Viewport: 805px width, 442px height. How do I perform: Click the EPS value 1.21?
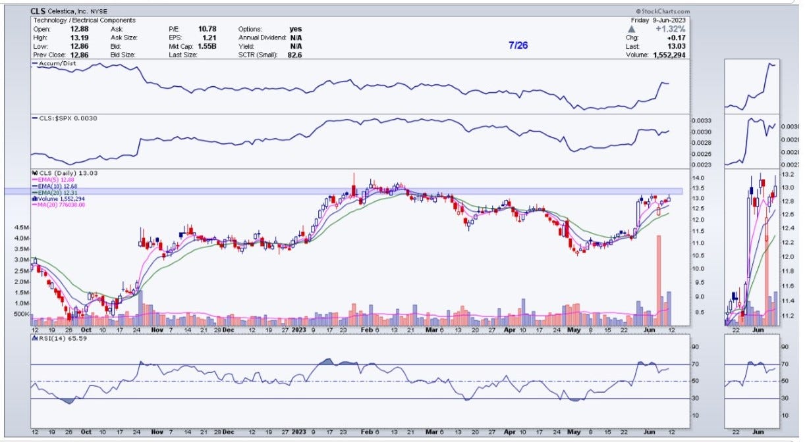(x=209, y=37)
